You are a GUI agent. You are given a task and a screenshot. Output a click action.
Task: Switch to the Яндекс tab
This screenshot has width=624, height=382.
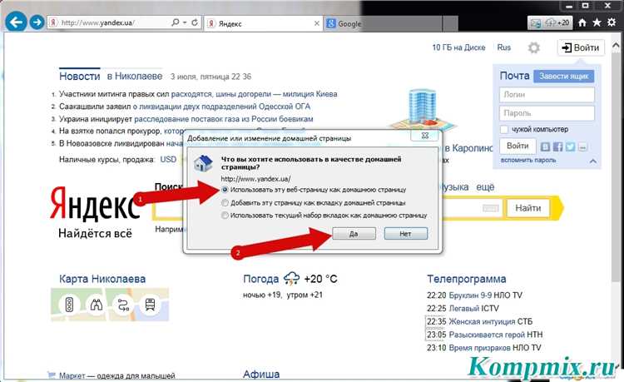[263, 24]
